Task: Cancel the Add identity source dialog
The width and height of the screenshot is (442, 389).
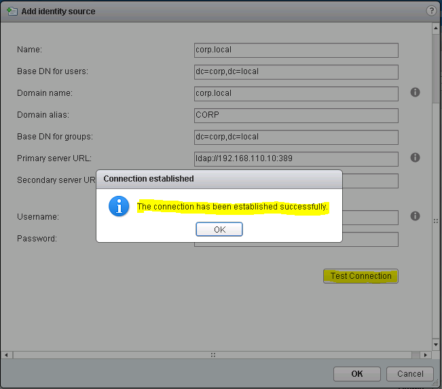Action: (x=410, y=374)
